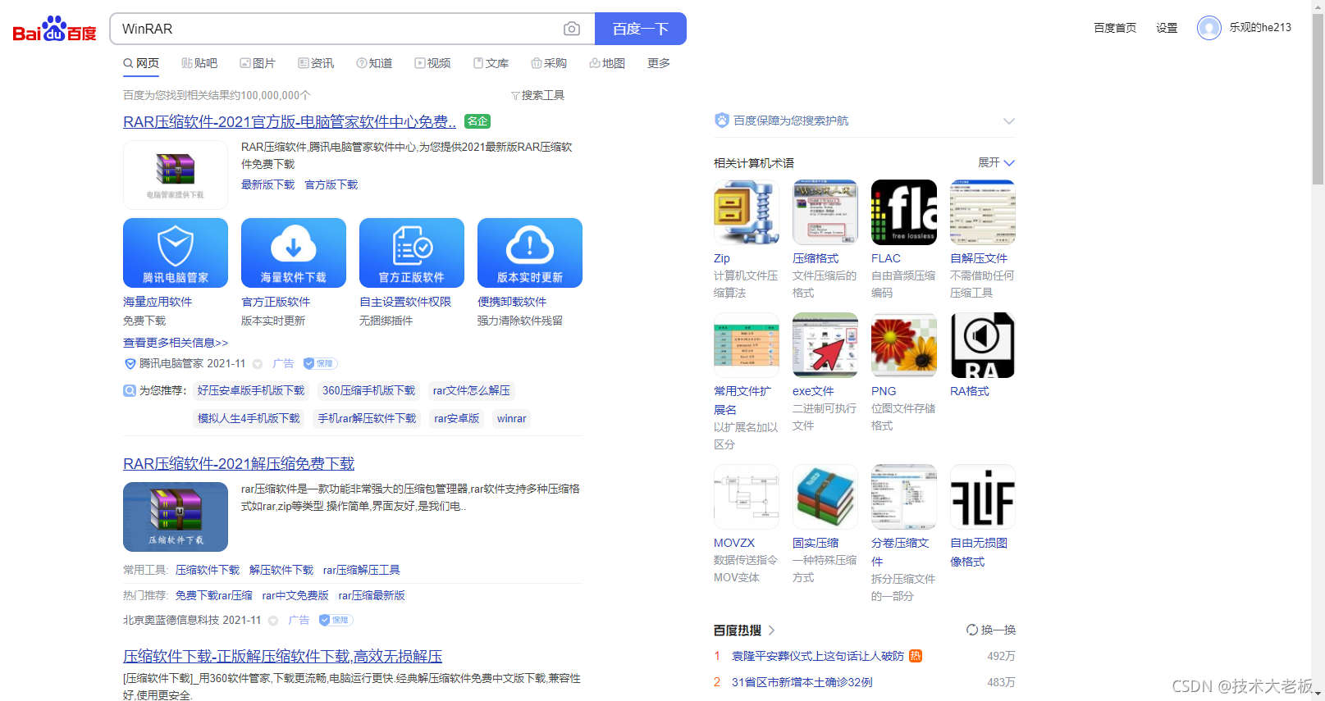This screenshot has height=701, width=1325.
Task: Click the 360压缩手机版下载 suggestion
Action: pos(369,390)
